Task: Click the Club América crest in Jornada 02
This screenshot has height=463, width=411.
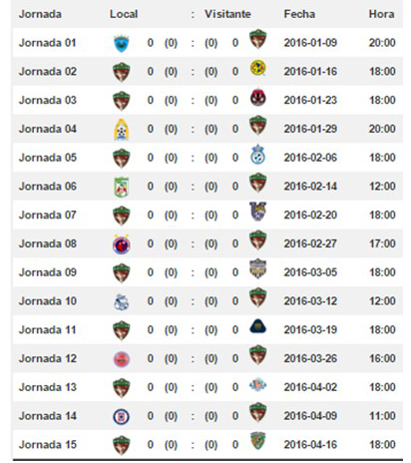Action: tap(257, 68)
